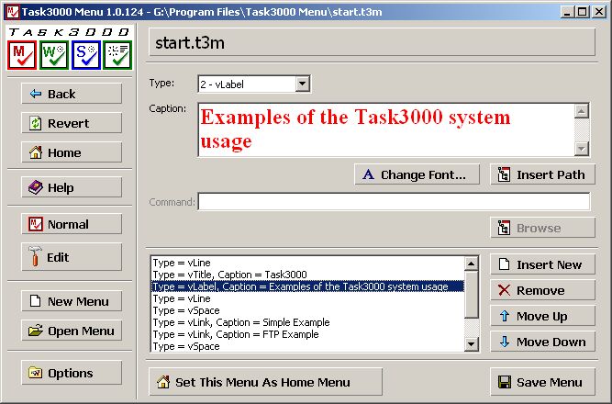Click inside the Caption text box
This screenshot has width=612, height=404.
tap(385, 129)
